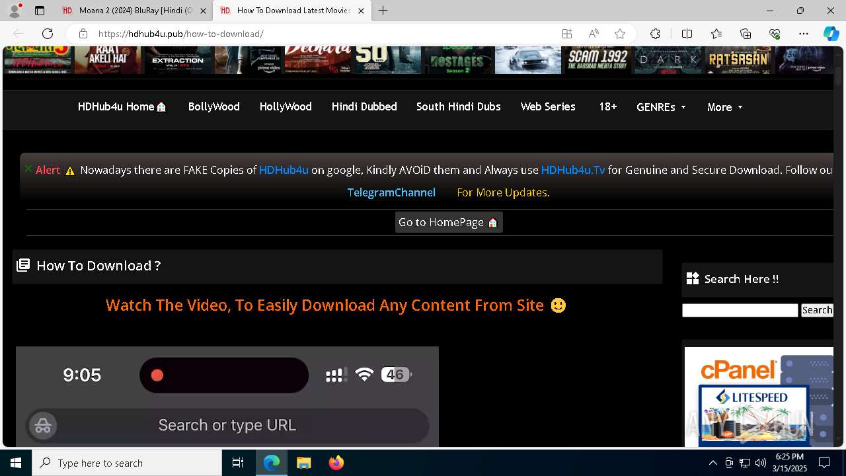Open the notification center icon
Image resolution: width=846 pixels, height=476 pixels.
tap(824, 463)
